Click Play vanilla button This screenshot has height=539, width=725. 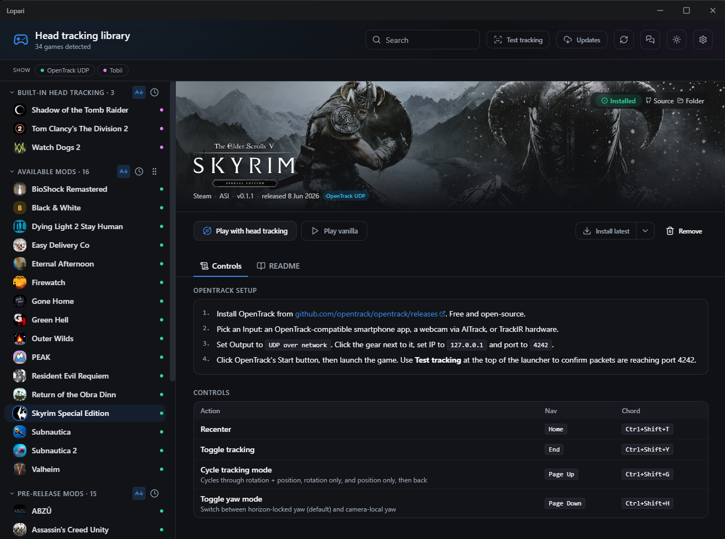click(334, 231)
